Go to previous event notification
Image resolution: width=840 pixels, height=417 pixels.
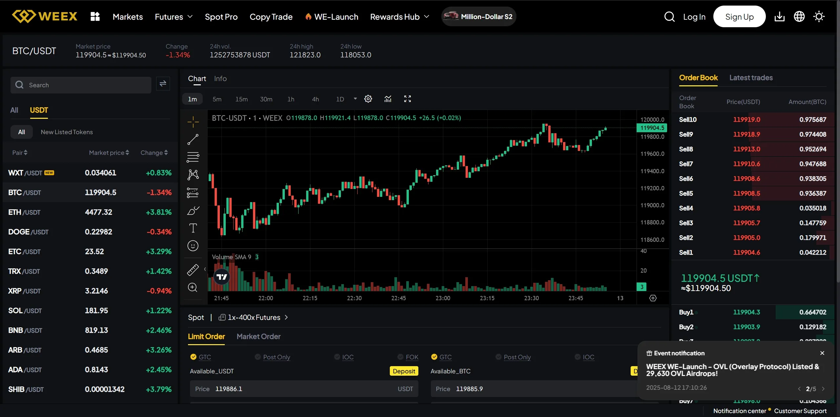click(x=799, y=389)
